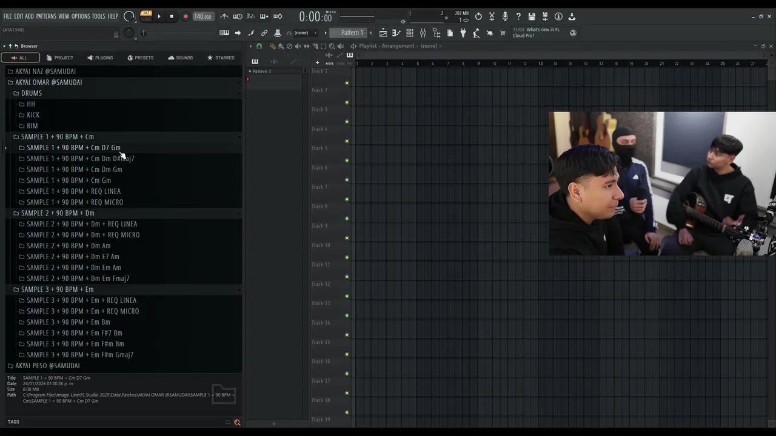The width and height of the screenshot is (776, 436).
Task: Click the globe icon beside the news panel
Action: tap(574, 33)
